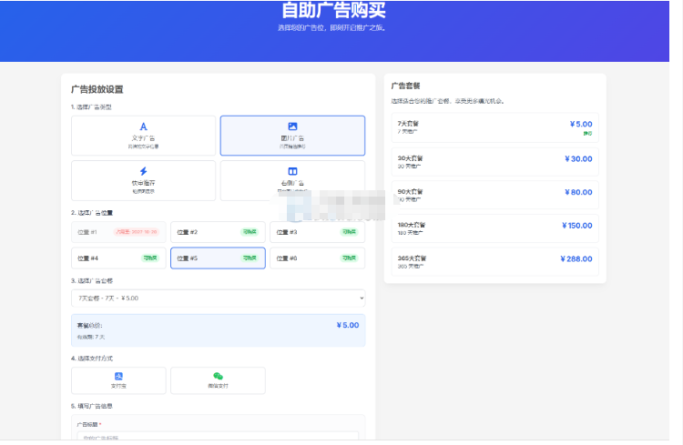
Task: Select ad slot 位置 #4
Action: (118, 258)
